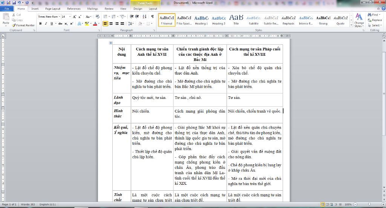Apply the Heading 1 style
Image resolution: width=386 pixels, height=208 pixels.
(201, 20)
